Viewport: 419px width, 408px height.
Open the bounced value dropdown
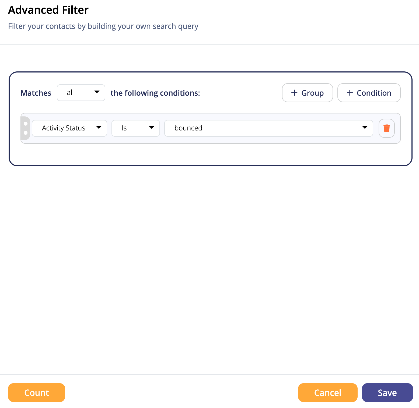[x=269, y=128]
